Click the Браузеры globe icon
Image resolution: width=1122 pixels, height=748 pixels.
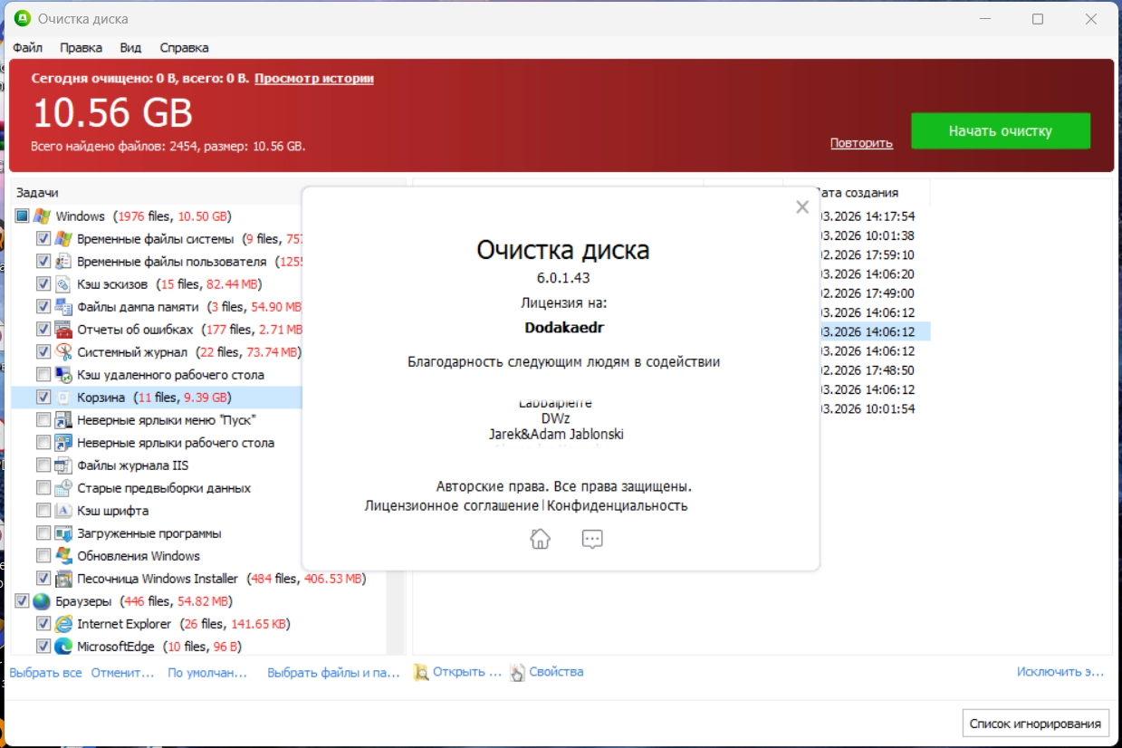42,601
